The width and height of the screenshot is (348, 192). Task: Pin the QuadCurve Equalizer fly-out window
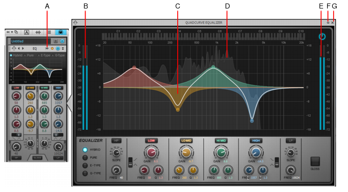click(x=328, y=22)
